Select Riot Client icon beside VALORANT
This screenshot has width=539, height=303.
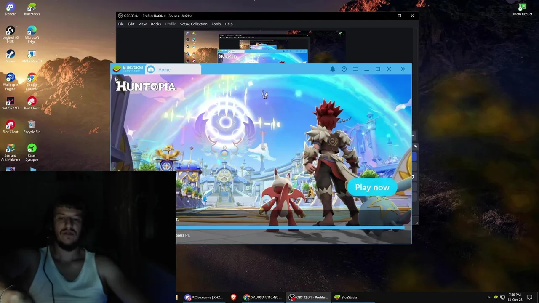pyautogui.click(x=32, y=104)
